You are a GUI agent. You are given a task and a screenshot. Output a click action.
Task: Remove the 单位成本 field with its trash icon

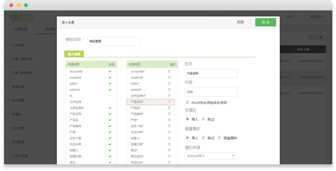(169, 156)
